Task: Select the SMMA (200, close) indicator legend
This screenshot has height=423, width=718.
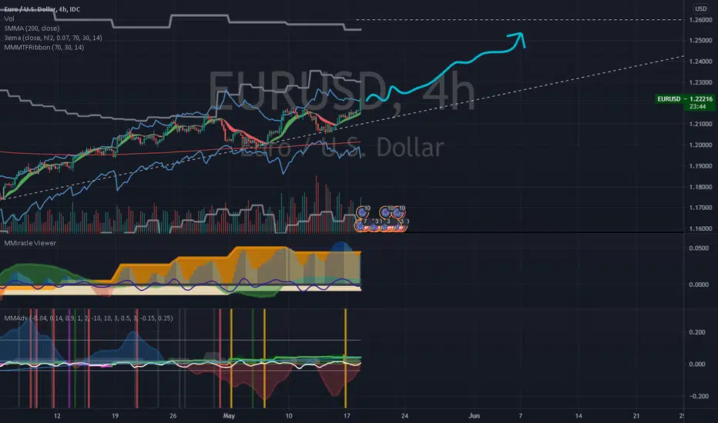Action: (x=32, y=28)
